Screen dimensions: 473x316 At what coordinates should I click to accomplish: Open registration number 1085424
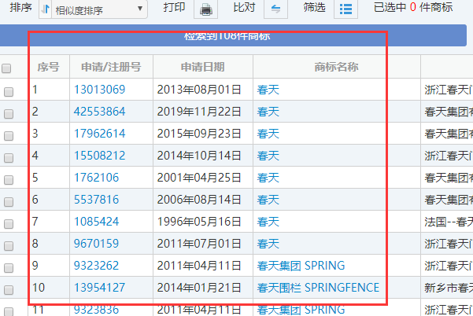click(97, 222)
